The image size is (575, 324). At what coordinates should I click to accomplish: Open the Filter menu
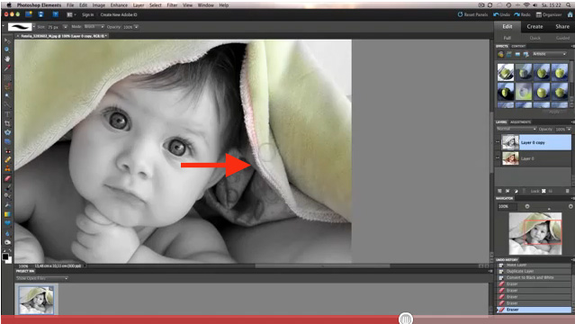(x=172, y=5)
